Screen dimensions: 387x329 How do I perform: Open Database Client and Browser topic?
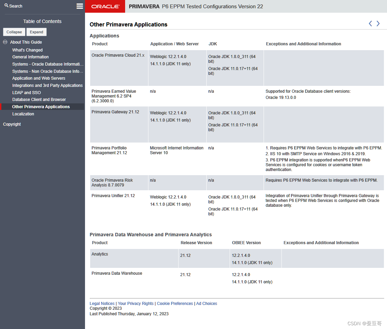(x=39, y=99)
